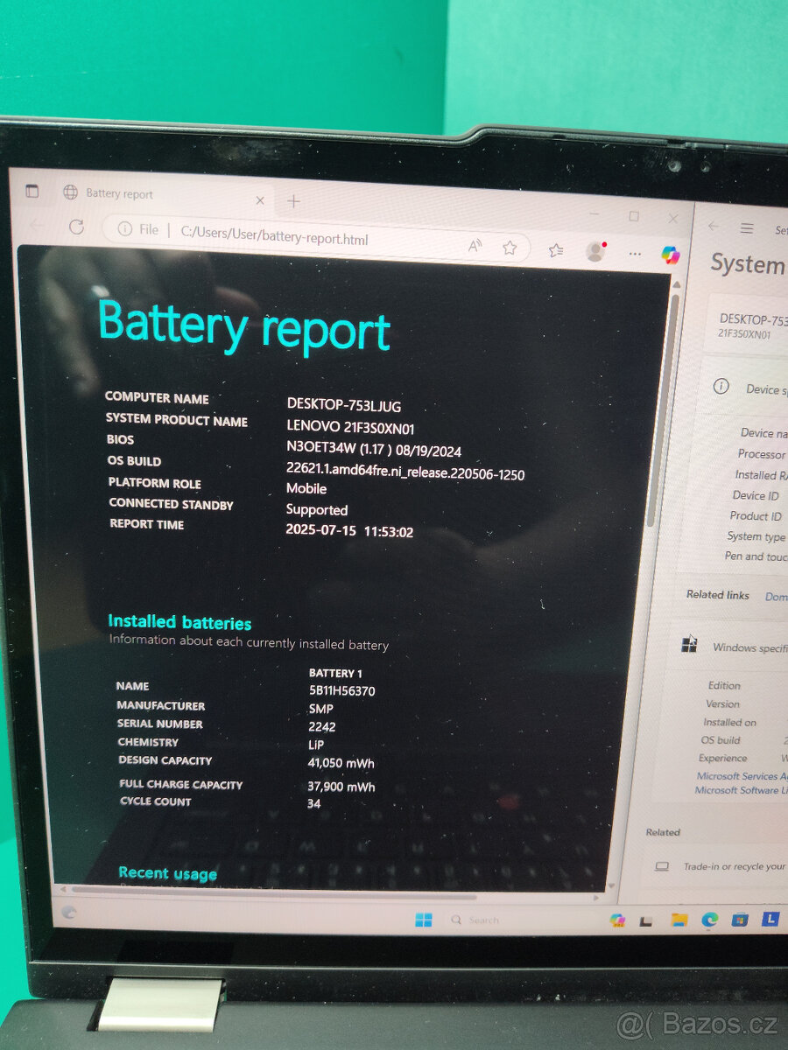Open a new browser tab with plus button
Viewport: 788px width, 1050px height.
click(293, 201)
